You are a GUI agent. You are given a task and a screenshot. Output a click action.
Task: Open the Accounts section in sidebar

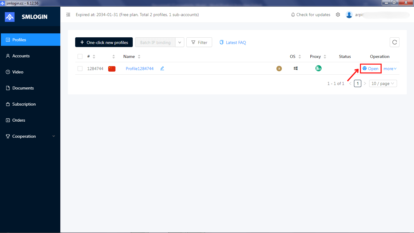[x=21, y=56]
